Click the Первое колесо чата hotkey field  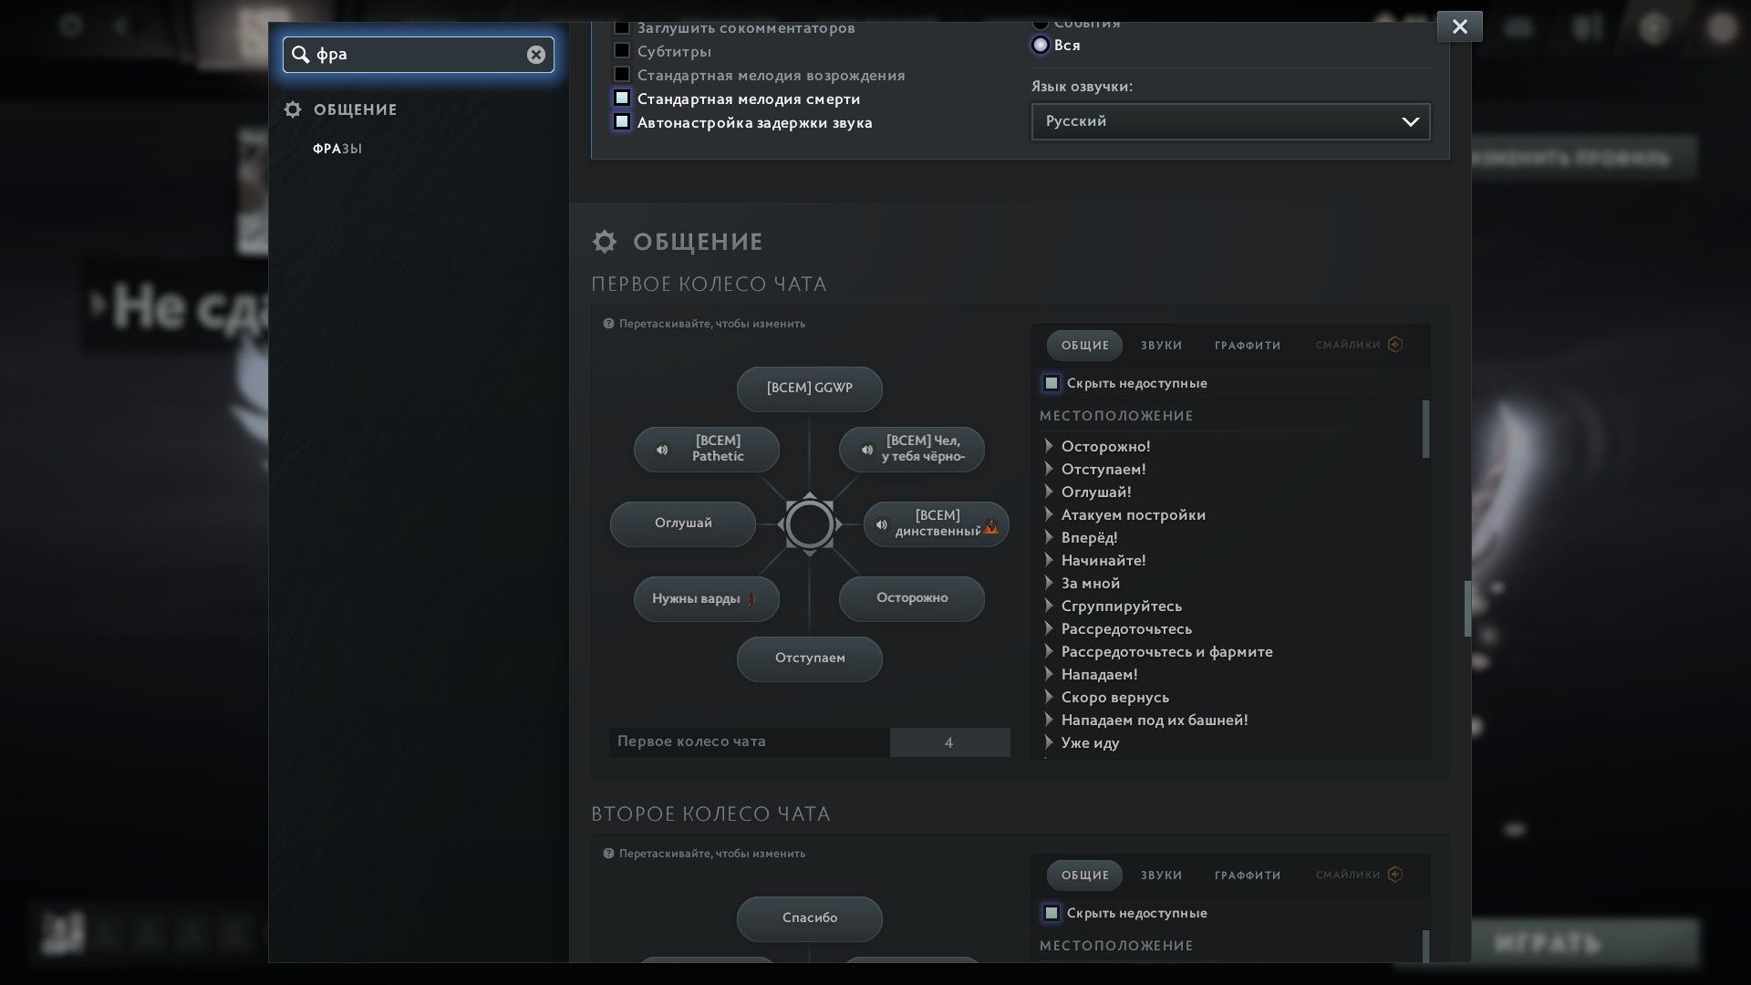point(948,742)
